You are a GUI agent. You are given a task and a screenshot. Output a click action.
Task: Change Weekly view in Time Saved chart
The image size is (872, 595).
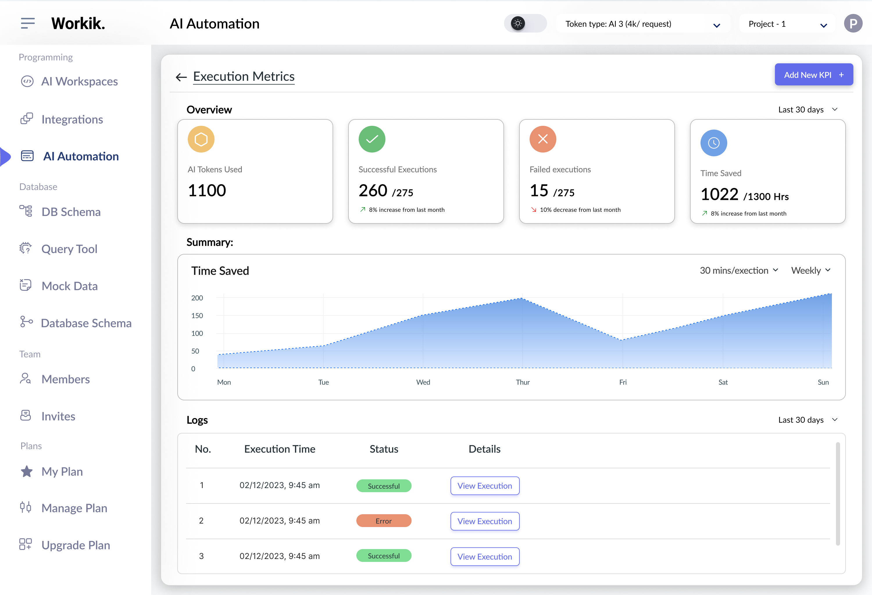tap(810, 270)
